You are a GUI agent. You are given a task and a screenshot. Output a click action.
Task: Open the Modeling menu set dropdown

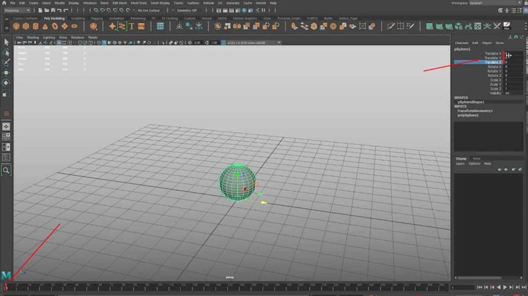pyautogui.click(x=18, y=9)
